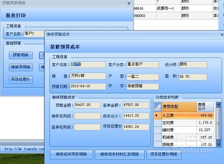Click the 费用类型 column header
This screenshot has height=164, width=224.
(x=179, y=107)
